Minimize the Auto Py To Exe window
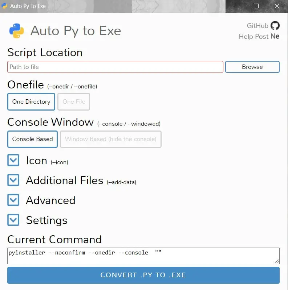The width and height of the screenshot is (288, 290). pyautogui.click(x=236, y=6)
